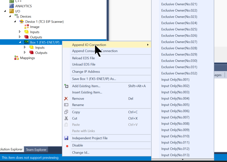Viewport: 227px width, 162px height.
Task: Click the Image item icon
Action: coord(27,27)
